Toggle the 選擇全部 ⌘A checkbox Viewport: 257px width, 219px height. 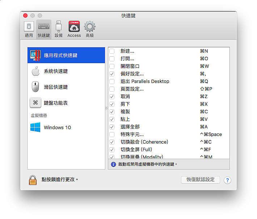[112, 127]
